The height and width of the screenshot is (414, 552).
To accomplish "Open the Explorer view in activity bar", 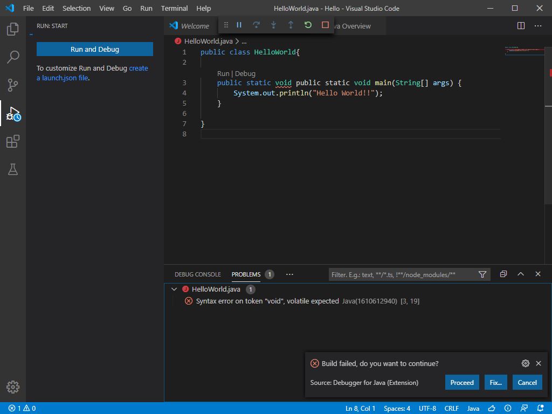I will pyautogui.click(x=13, y=29).
